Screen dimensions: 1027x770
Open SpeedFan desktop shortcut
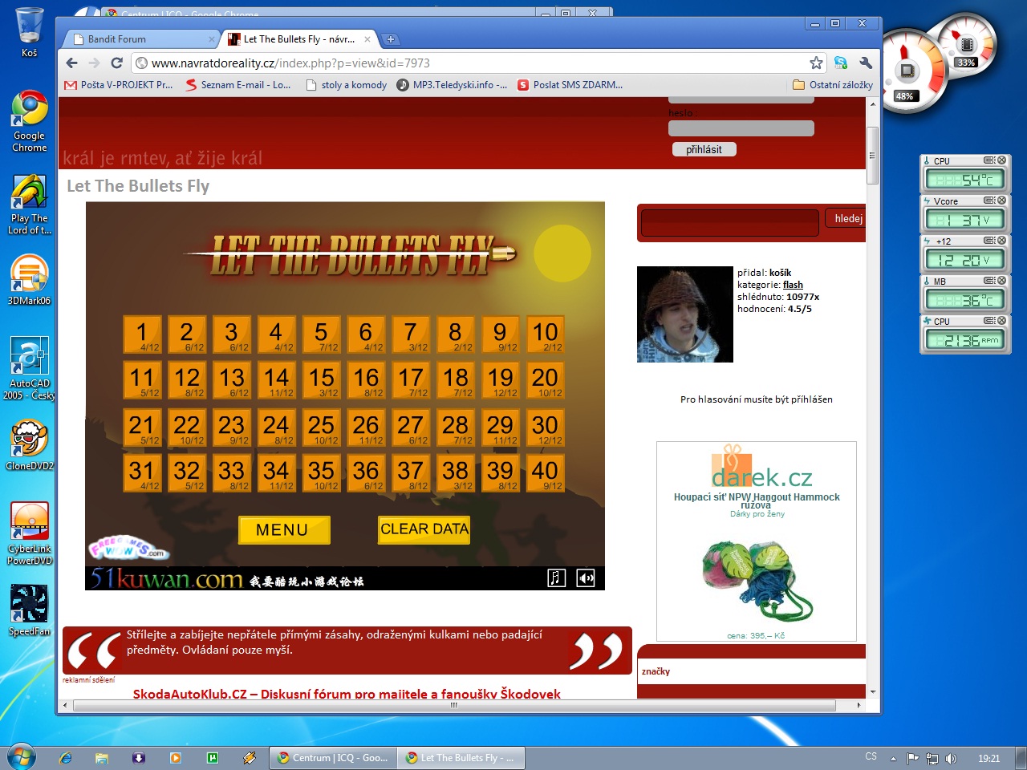click(29, 611)
